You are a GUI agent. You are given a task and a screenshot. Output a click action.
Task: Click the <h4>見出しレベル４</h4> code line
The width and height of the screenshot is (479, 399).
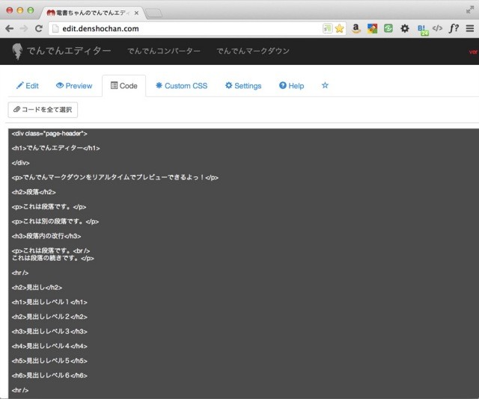pos(49,346)
